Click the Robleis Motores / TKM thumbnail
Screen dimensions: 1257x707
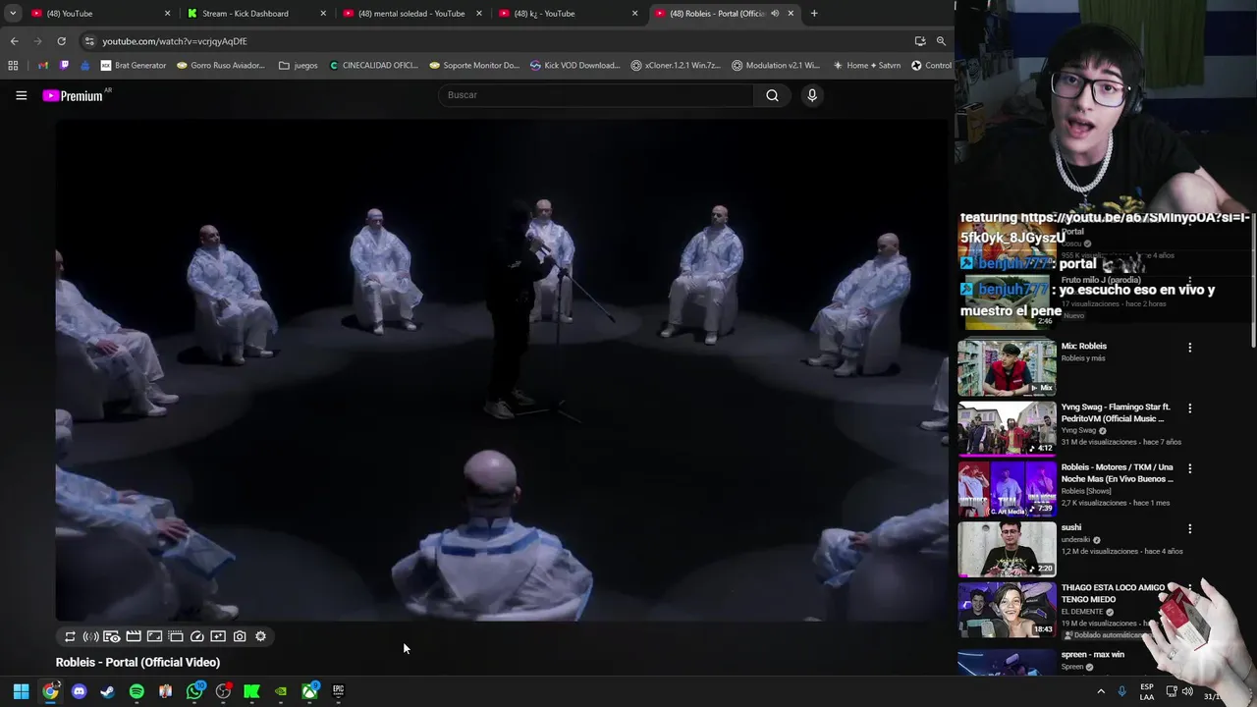point(1007,488)
